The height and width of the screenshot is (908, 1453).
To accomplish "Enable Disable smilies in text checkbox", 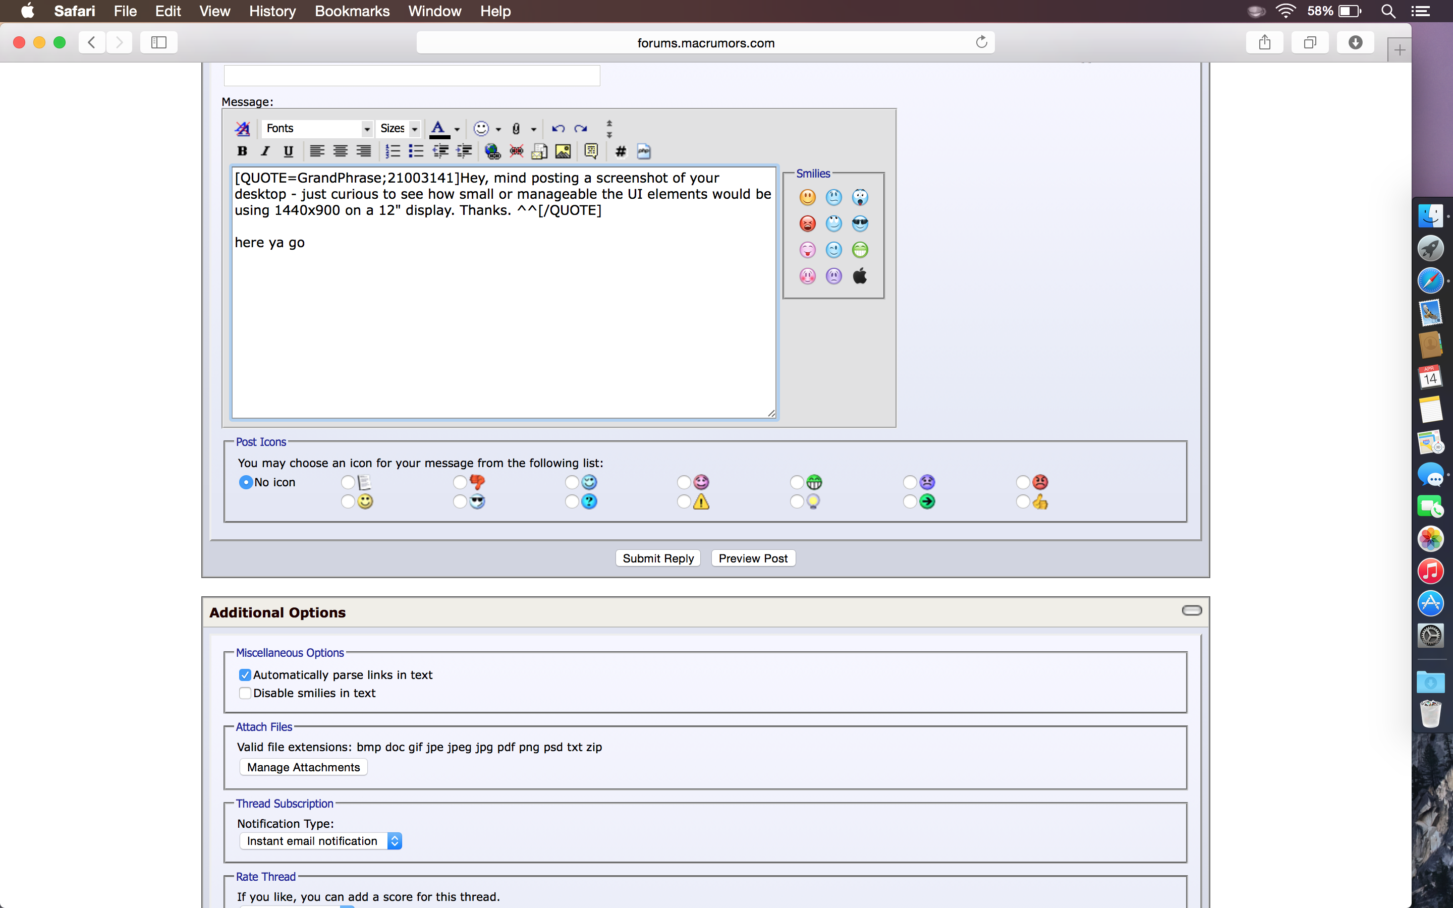I will coord(245,693).
